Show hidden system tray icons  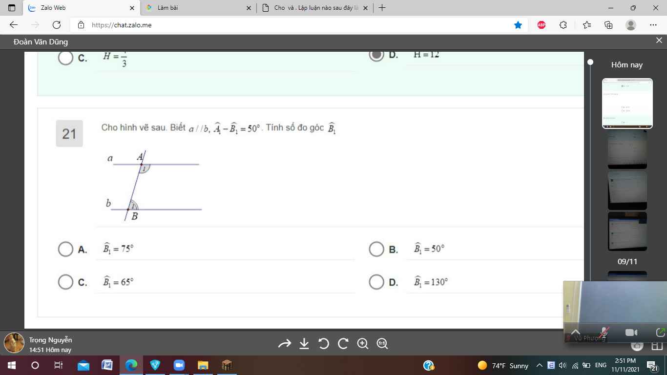[540, 365]
